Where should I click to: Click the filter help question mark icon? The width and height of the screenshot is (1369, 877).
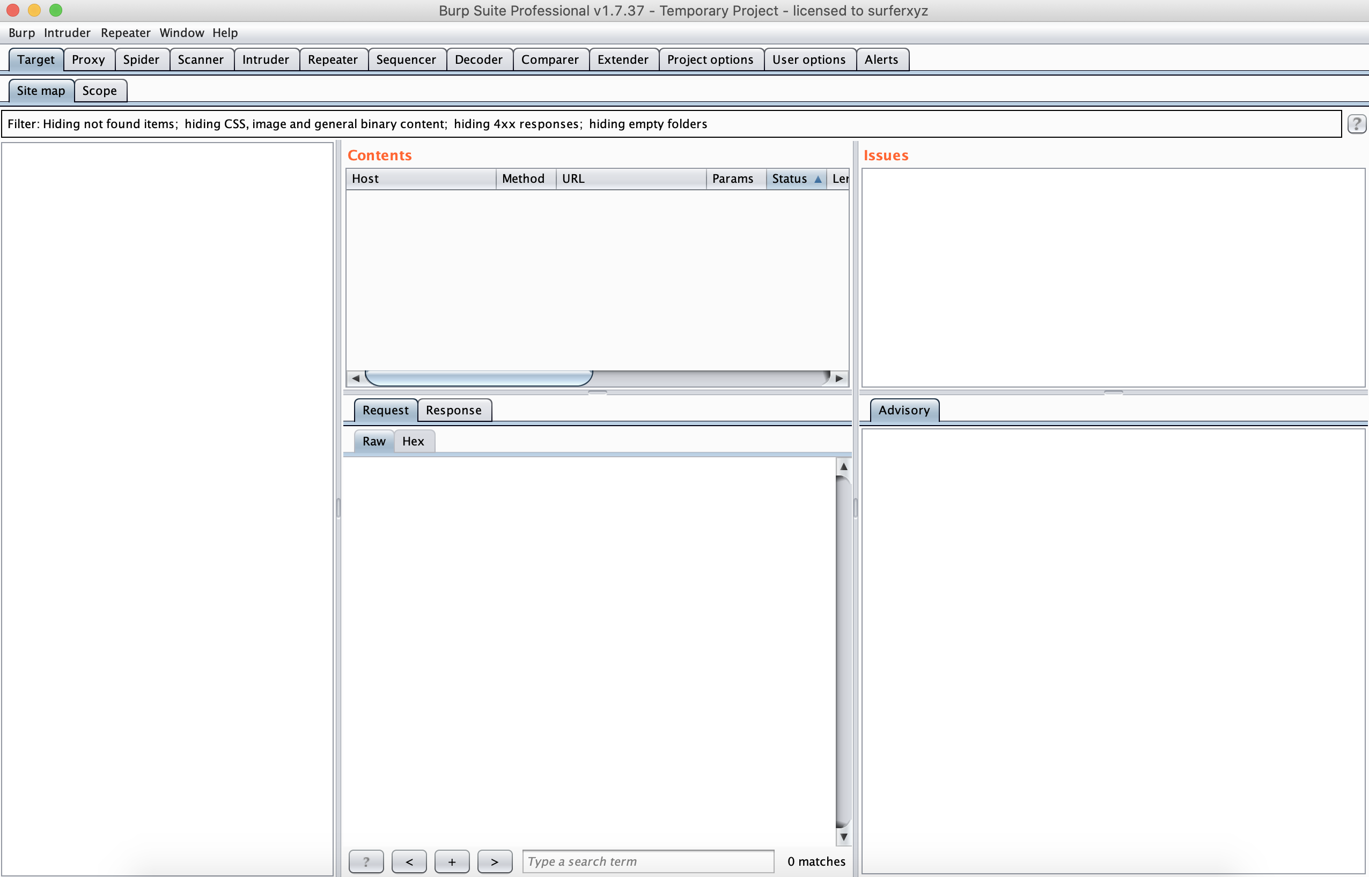click(1356, 124)
